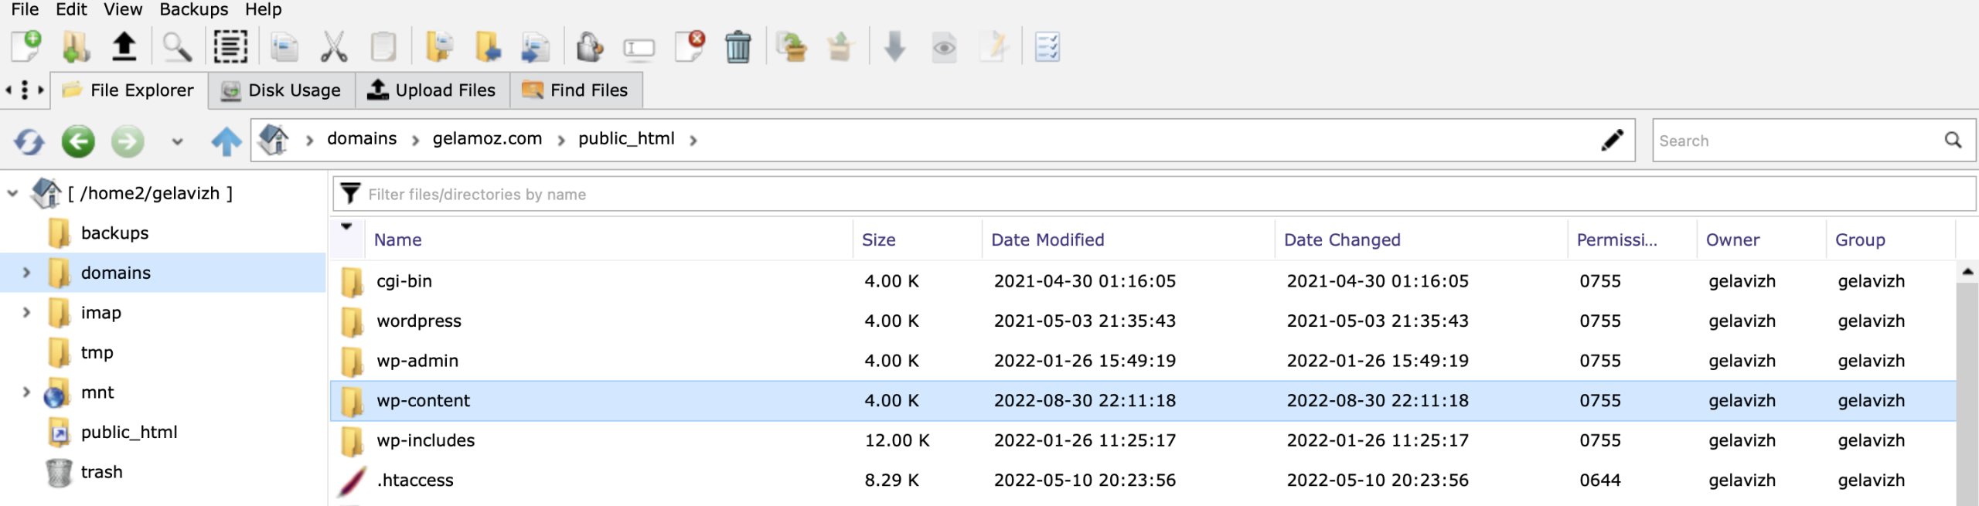Click the Compress archive icon
1979x506 pixels.
[x=791, y=47]
